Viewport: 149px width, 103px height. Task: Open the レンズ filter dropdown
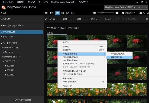click(109, 19)
